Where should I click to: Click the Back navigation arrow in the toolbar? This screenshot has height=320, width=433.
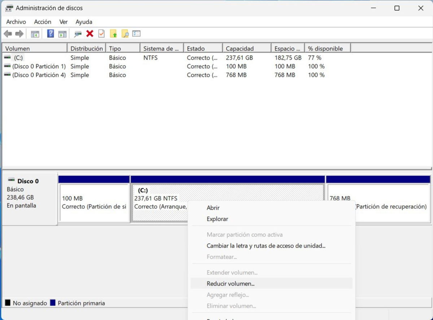click(8, 34)
